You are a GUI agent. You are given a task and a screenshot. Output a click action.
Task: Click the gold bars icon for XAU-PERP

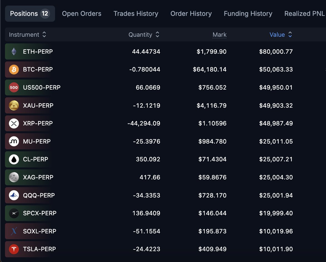[14, 105]
